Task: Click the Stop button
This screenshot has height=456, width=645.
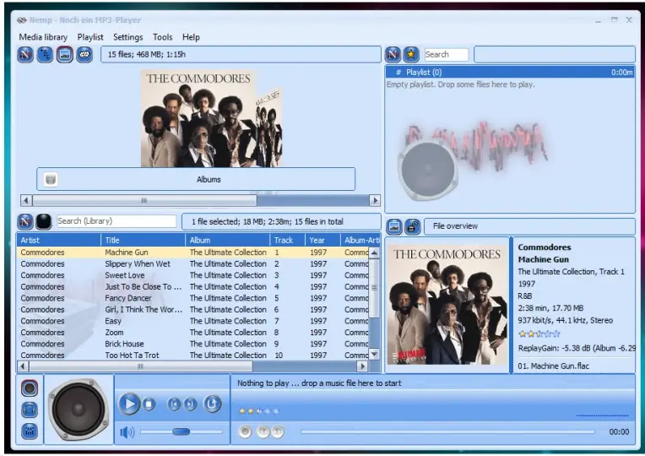Action: pos(149,404)
